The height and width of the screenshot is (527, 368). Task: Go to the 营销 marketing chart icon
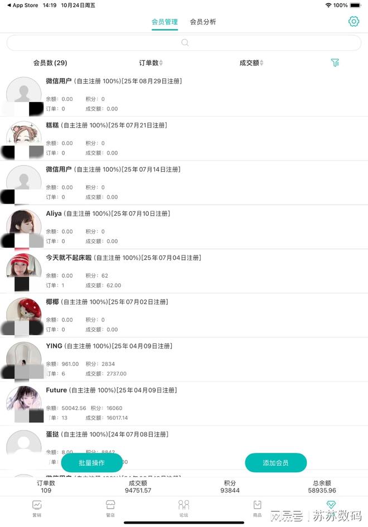(37, 505)
